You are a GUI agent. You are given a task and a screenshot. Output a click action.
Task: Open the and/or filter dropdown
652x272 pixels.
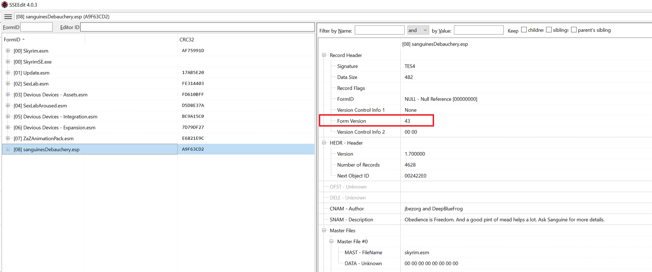point(418,30)
